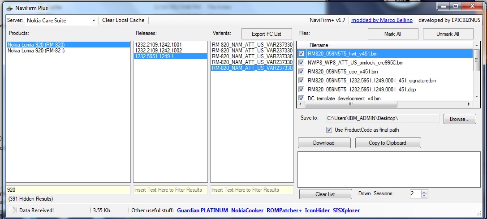
Task: Click Copy to Clipboard button
Action: click(x=388, y=143)
